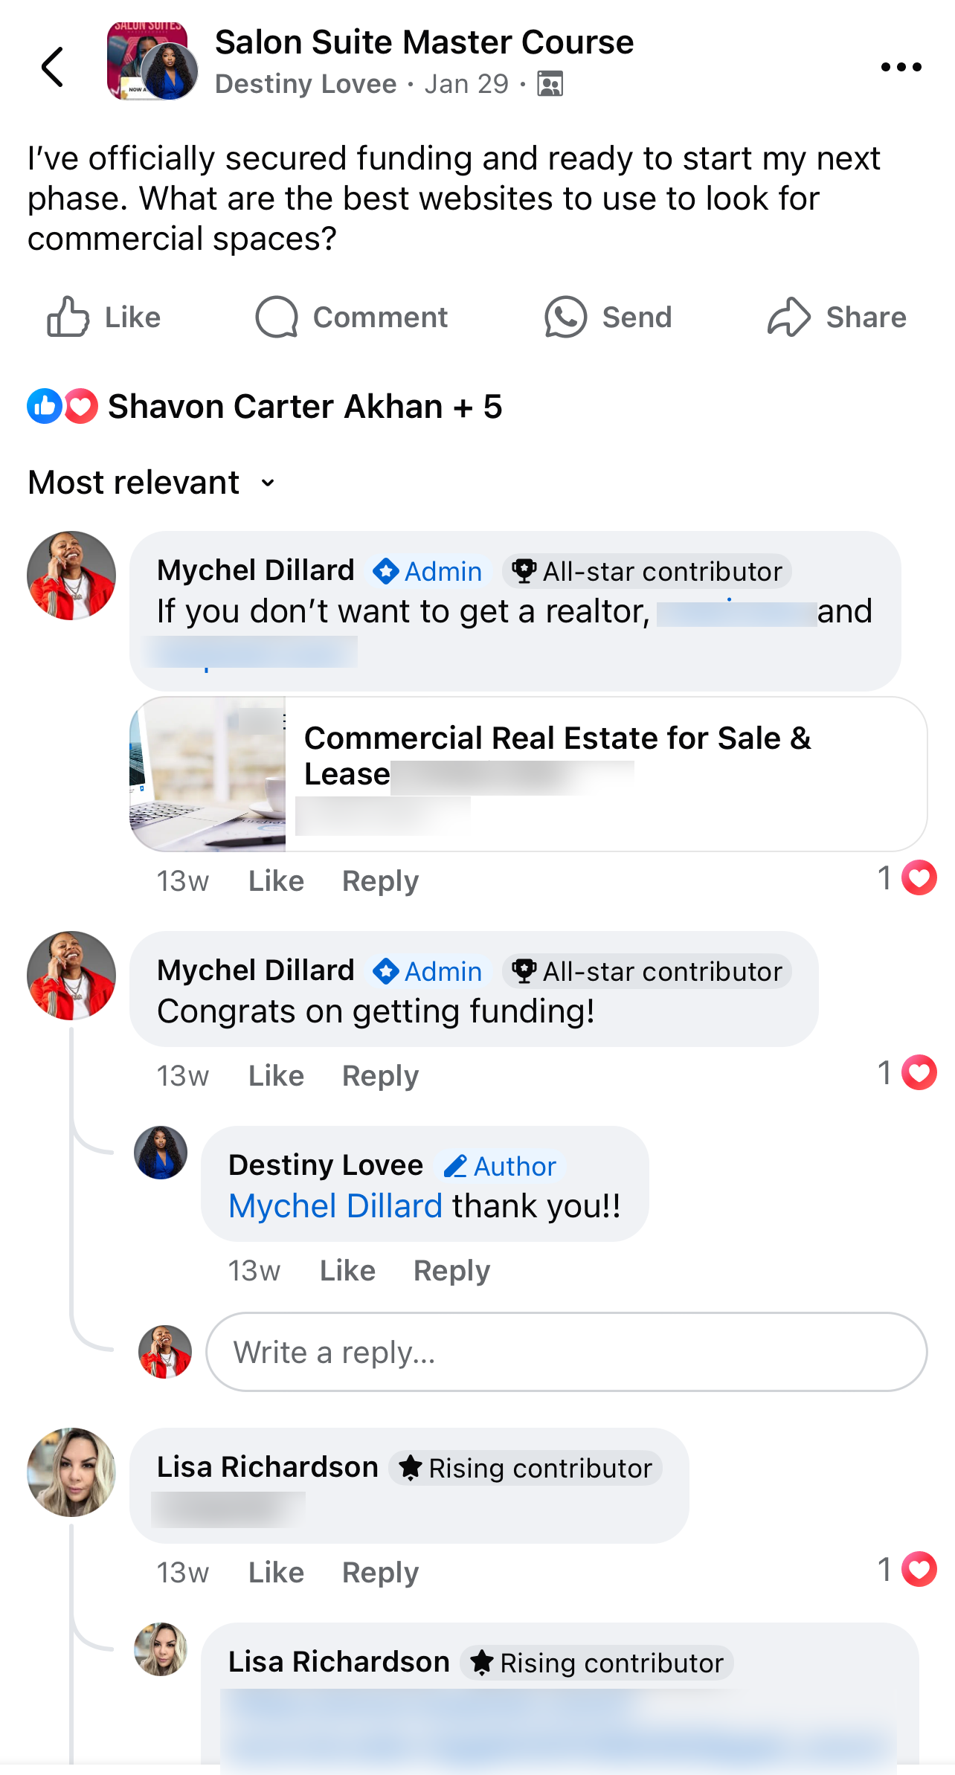Viewport: 955px width, 1775px height.
Task: View heart reaction on Congrats comment
Action: coord(919,1072)
